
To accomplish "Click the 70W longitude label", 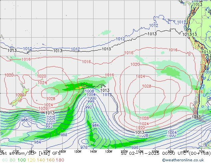I will 201,151.
